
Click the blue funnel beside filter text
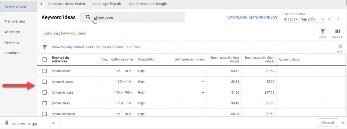45,47
